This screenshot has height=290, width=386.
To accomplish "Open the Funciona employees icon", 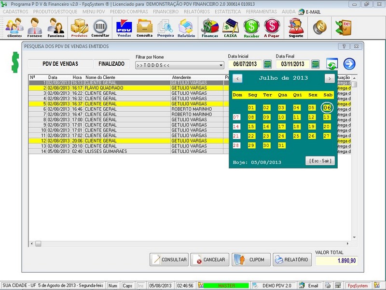I will (x=56, y=28).
